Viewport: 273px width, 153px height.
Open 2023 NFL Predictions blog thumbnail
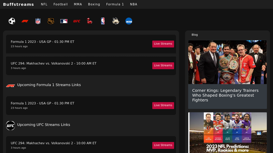[227, 133]
